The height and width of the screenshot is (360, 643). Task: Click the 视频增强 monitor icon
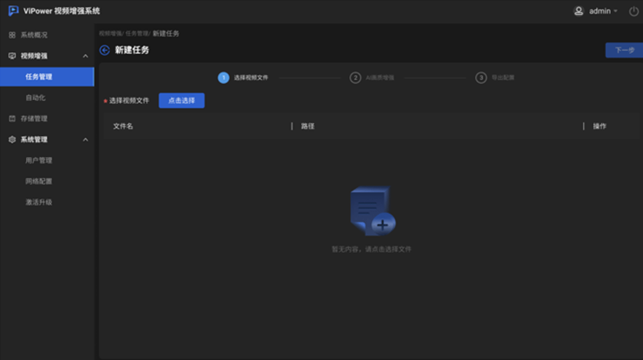tap(12, 56)
